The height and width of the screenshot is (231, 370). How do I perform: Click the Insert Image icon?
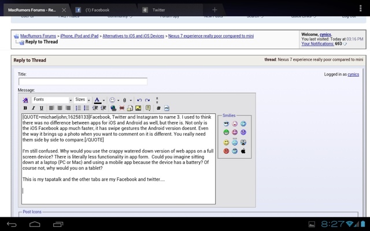[138, 108]
